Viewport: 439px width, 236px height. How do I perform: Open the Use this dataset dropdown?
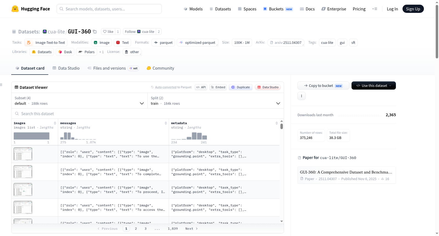pos(373,86)
